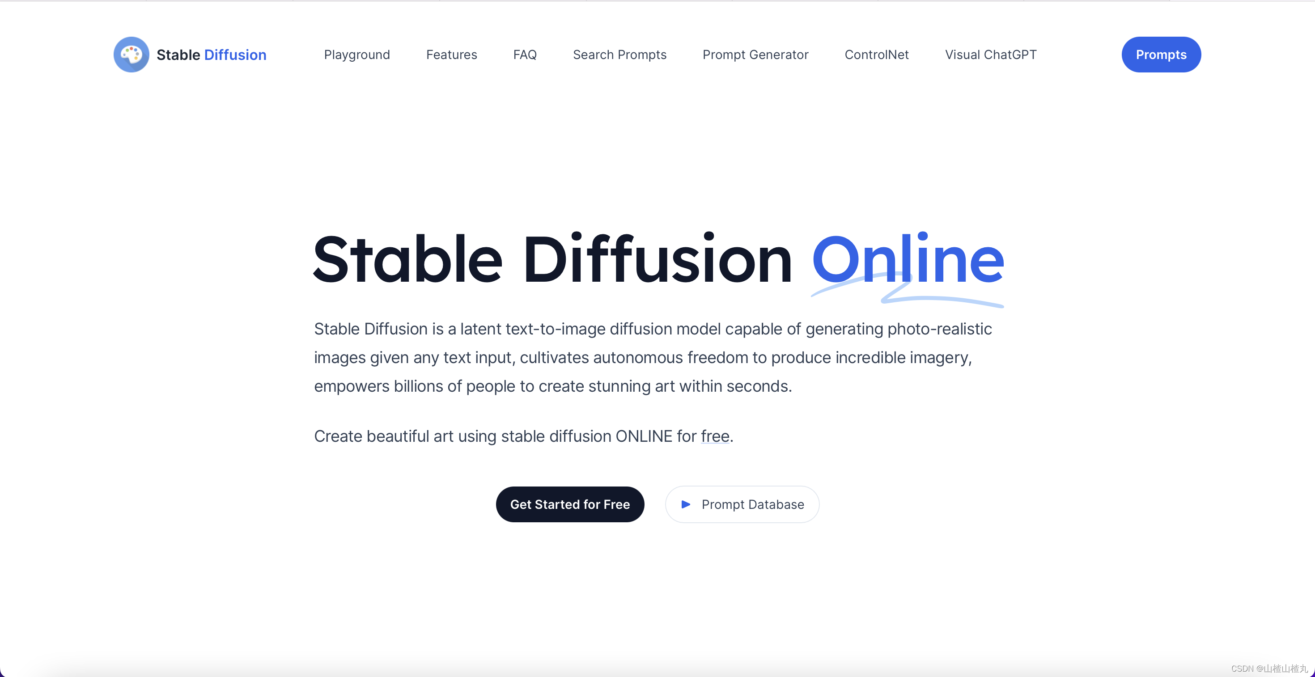Open the Prompt Database link
This screenshot has height=677, width=1315.
741,504
